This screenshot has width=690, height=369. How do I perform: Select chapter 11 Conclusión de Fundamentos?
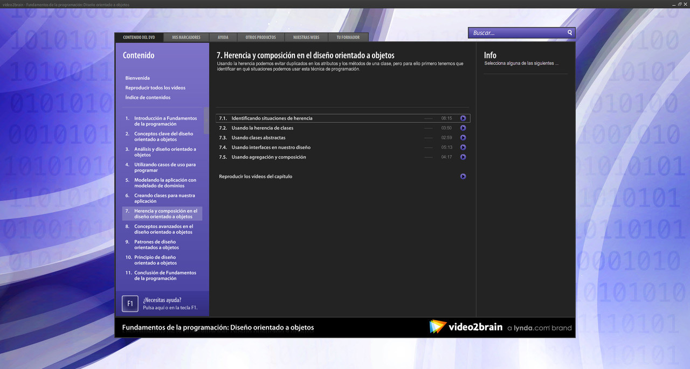(x=162, y=276)
